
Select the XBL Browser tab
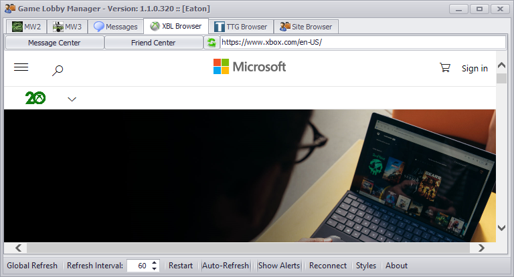[x=176, y=26]
